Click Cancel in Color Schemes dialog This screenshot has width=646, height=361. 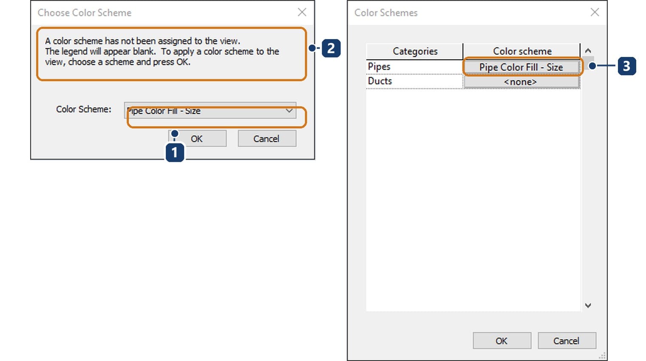567,341
